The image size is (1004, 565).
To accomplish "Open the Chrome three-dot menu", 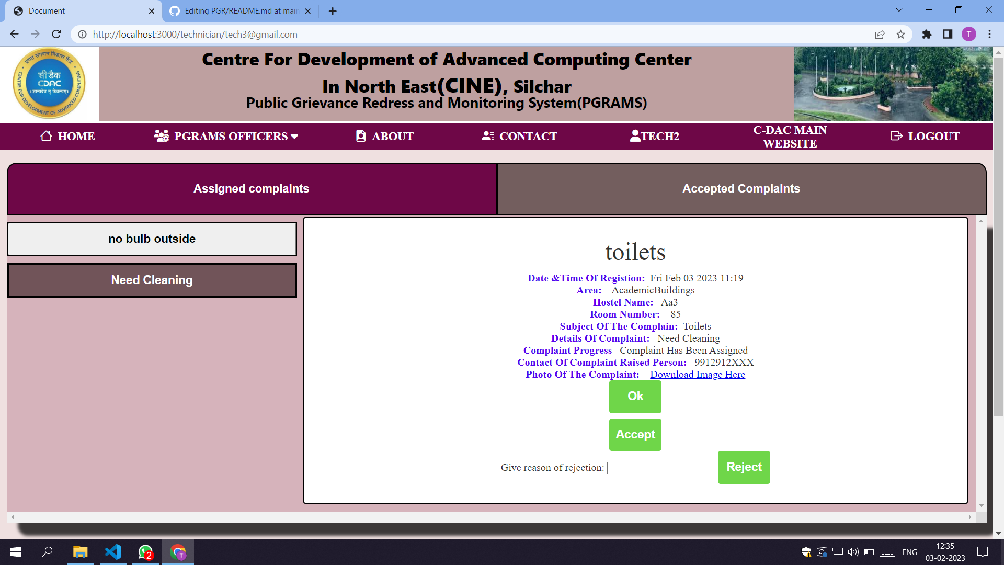I will tap(989, 35).
